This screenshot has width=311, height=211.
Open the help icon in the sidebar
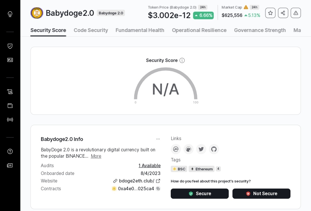[10, 151]
